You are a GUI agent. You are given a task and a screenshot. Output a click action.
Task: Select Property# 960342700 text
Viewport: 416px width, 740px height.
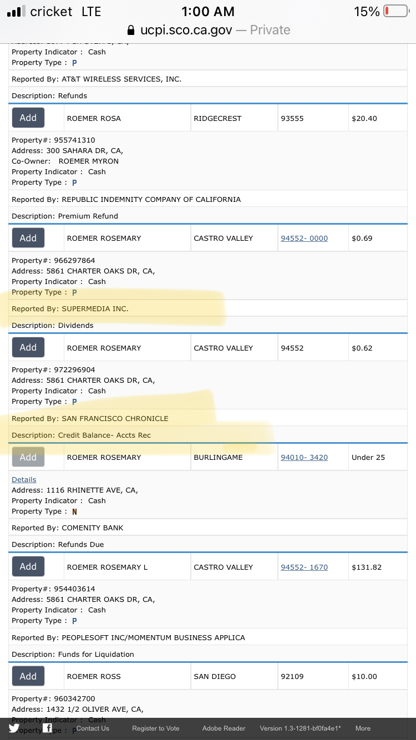[x=53, y=698]
